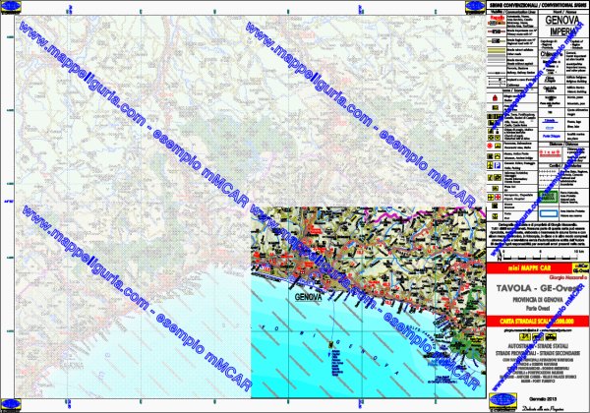
Task: Click the PROVINCIA DI GENOVA subtitle
Action: [x=538, y=300]
